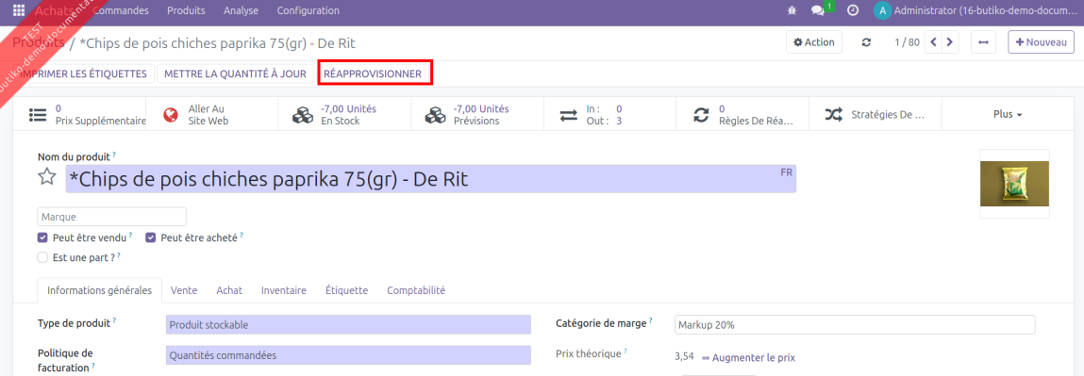Open Aller Au Site Web globe button
Viewport: 1084px width, 376px height.
[x=211, y=115]
